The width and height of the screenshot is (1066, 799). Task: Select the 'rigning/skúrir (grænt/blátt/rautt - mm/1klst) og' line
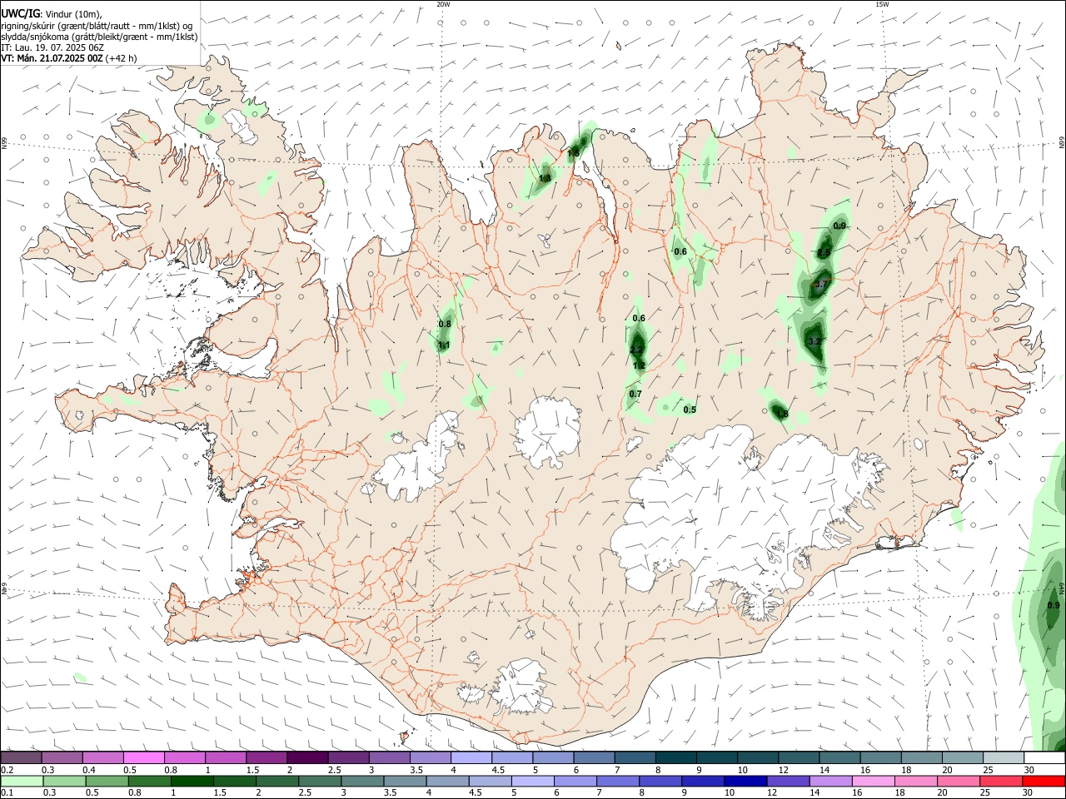coord(97,25)
